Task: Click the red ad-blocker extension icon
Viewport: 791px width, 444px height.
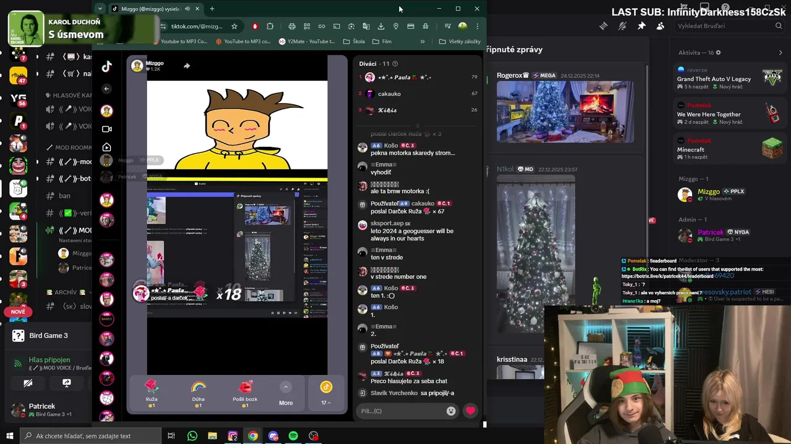Action: (255, 27)
